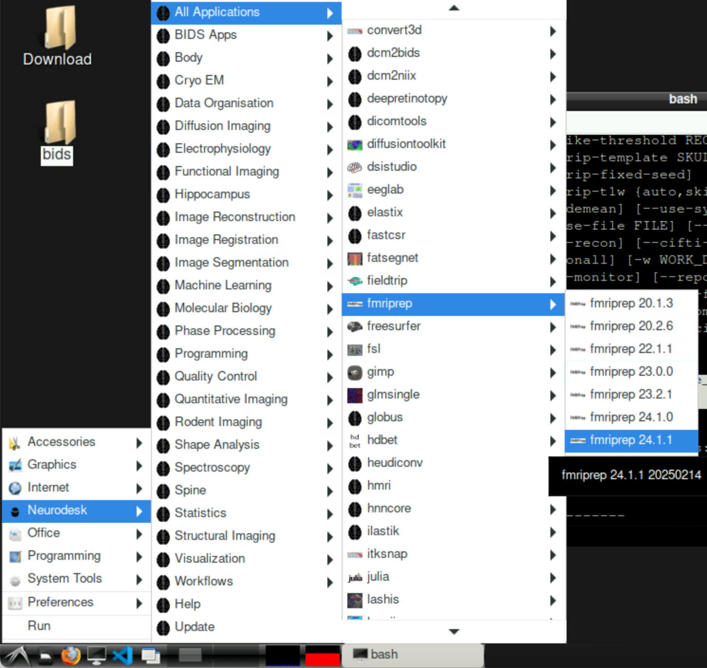Viewport: 707px width, 668px height.
Task: Switch to bash window in taskbar
Action: pos(413,655)
